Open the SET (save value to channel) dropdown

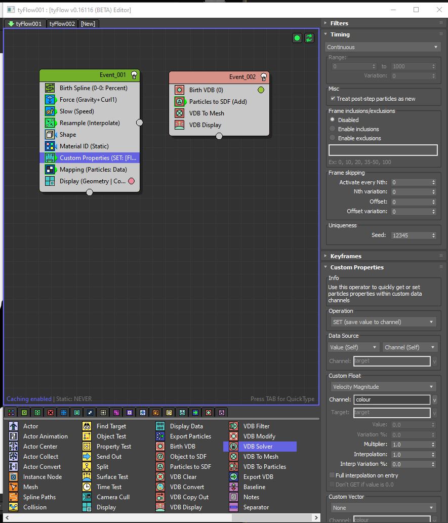tap(383, 322)
